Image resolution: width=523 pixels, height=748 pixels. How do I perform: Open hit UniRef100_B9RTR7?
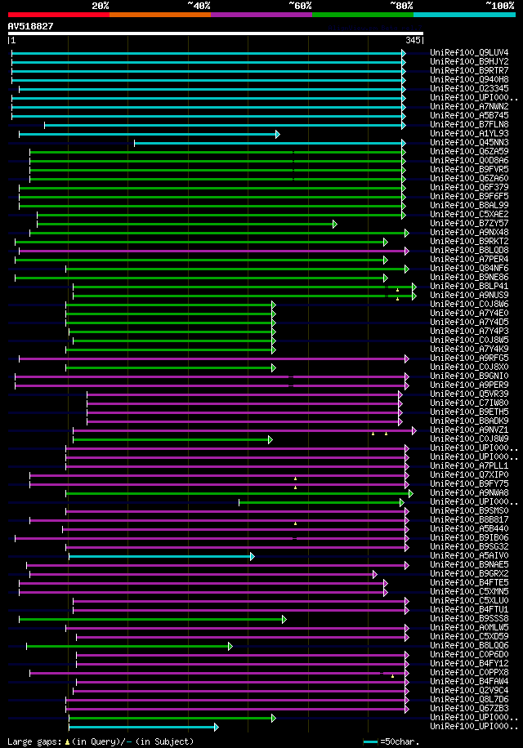469,70
